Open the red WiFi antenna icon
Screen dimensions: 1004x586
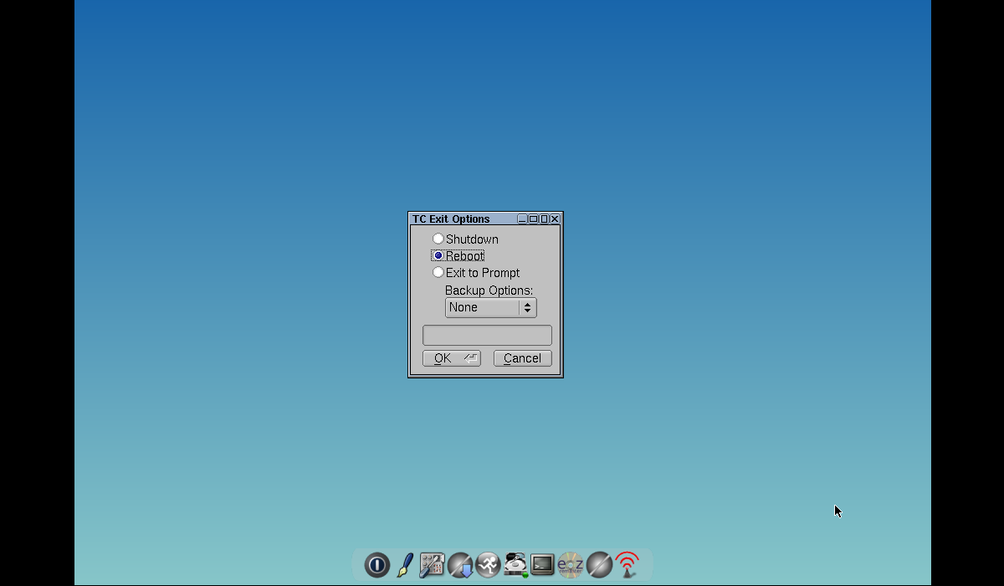(x=627, y=565)
